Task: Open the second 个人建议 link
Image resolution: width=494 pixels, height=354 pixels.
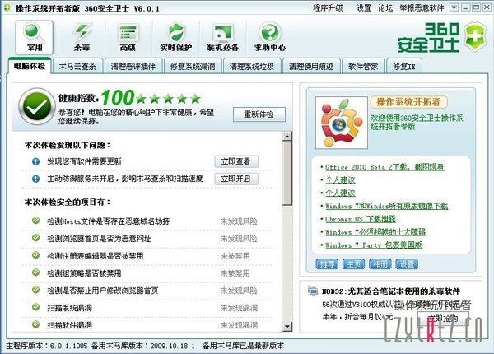Action: point(340,193)
